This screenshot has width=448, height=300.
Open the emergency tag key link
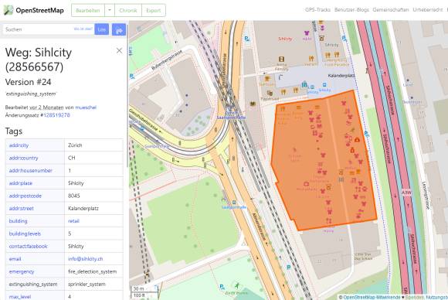[22, 271]
